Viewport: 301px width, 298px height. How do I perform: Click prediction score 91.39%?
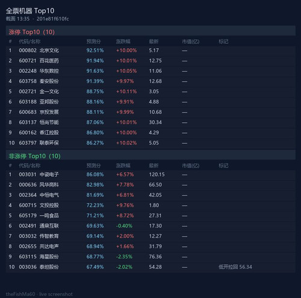point(95,81)
